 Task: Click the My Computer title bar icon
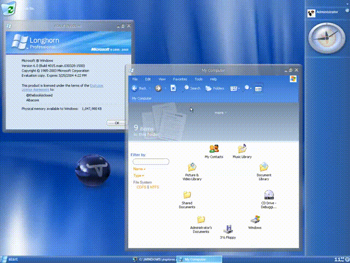point(131,70)
